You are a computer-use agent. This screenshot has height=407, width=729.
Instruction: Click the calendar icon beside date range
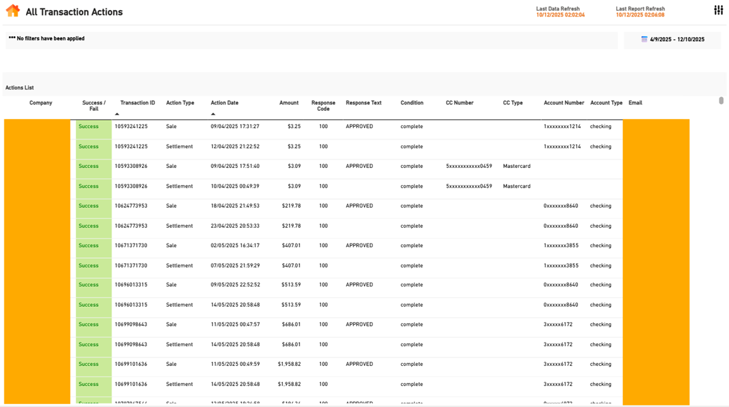644,39
